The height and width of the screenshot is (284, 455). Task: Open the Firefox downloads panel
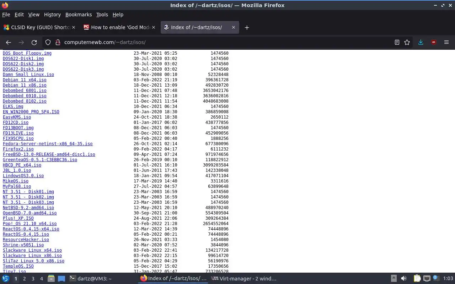click(x=421, y=42)
